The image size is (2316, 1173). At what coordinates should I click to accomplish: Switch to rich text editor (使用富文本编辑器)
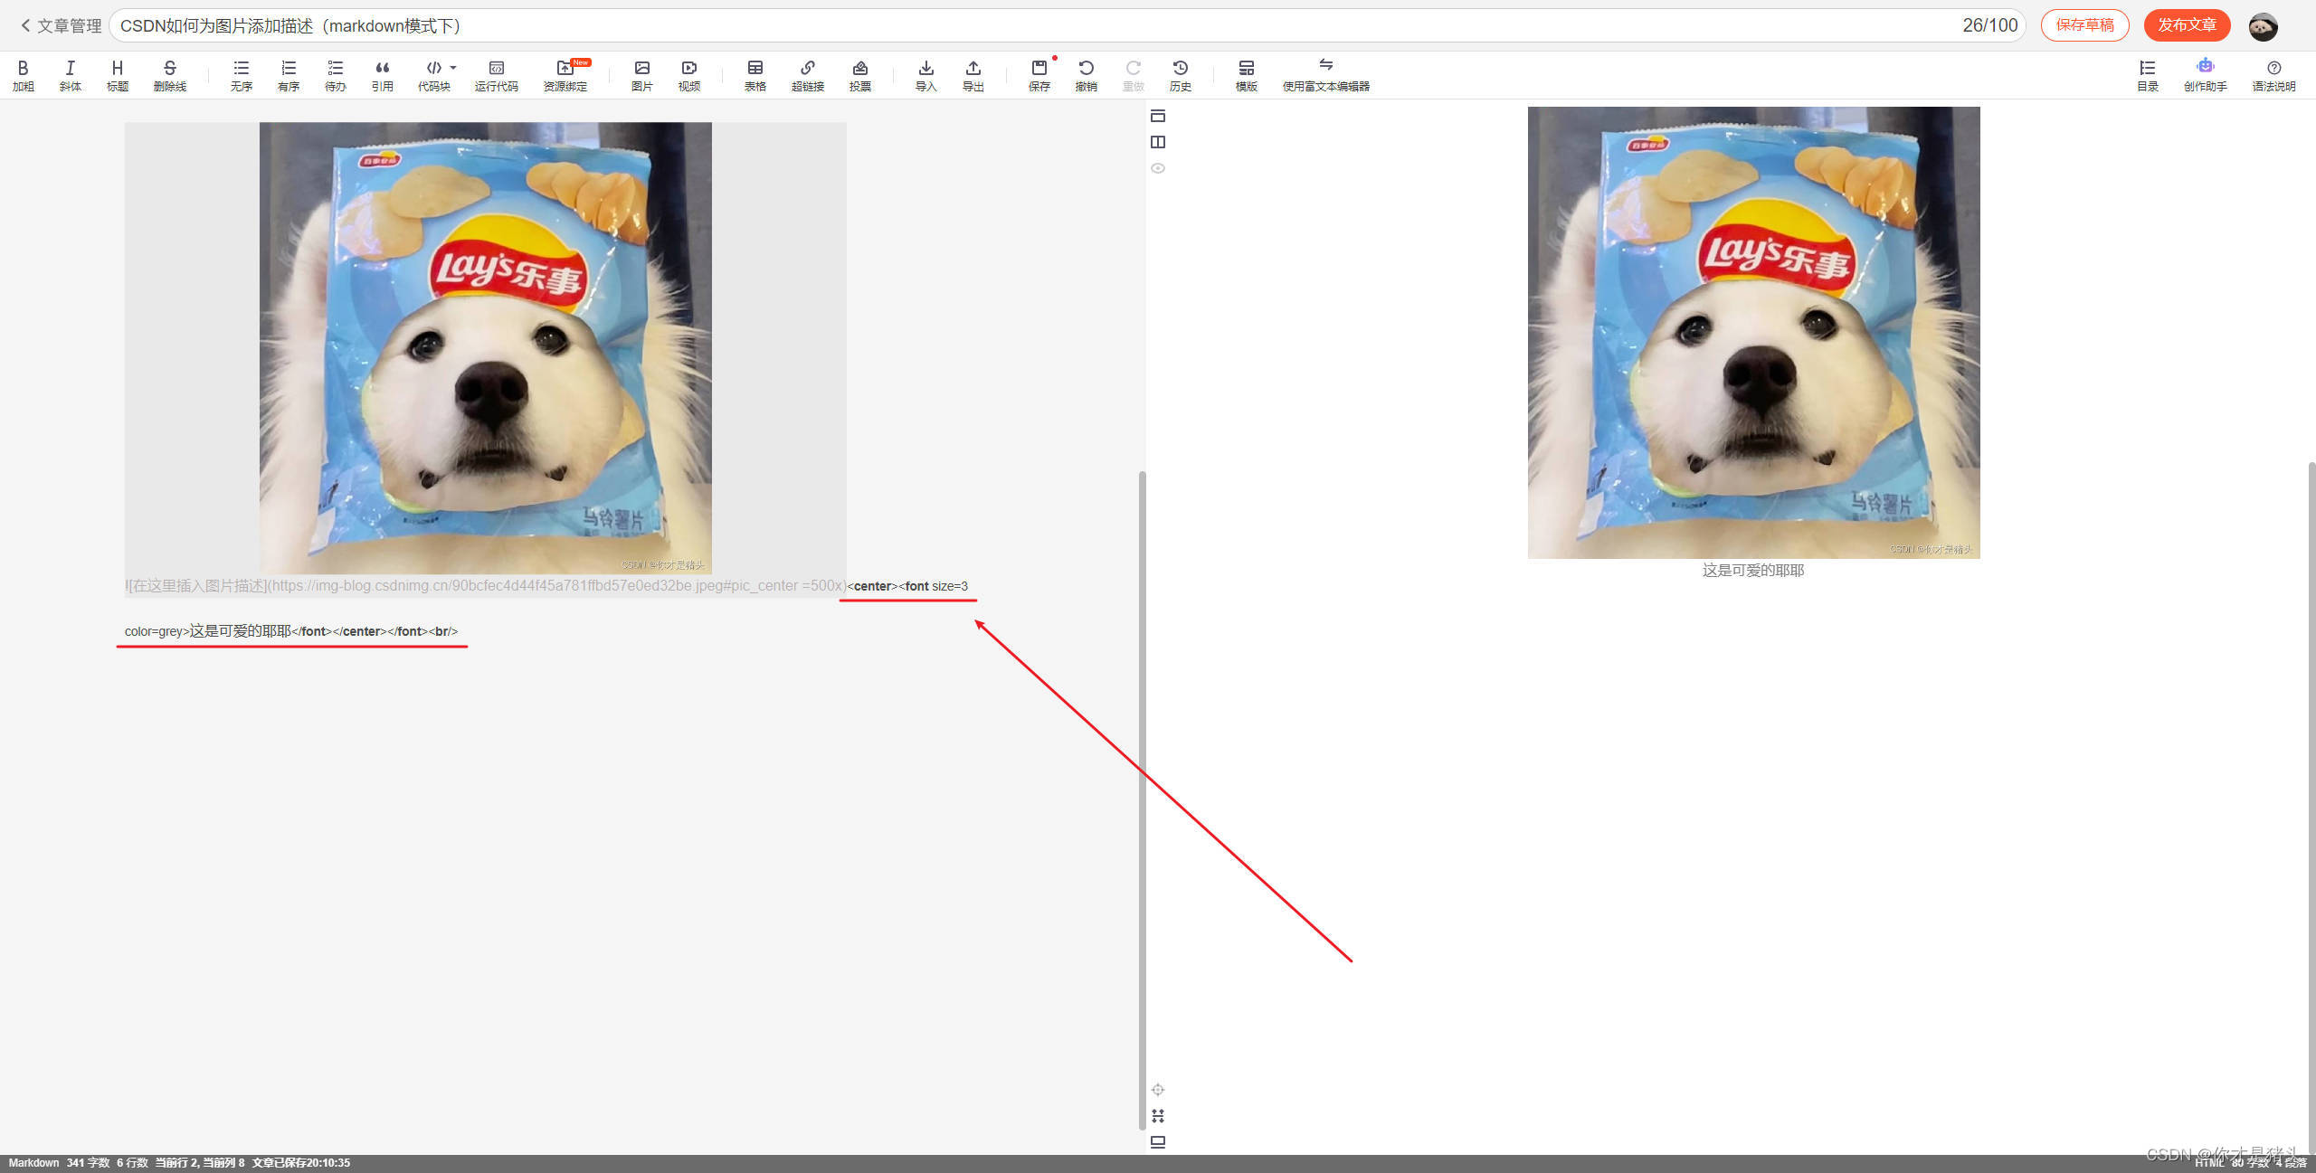(1326, 75)
